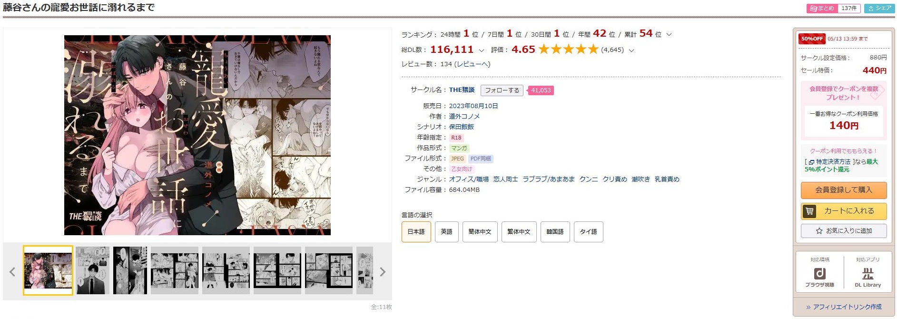Show next thumbnails with right arrow

point(383,272)
